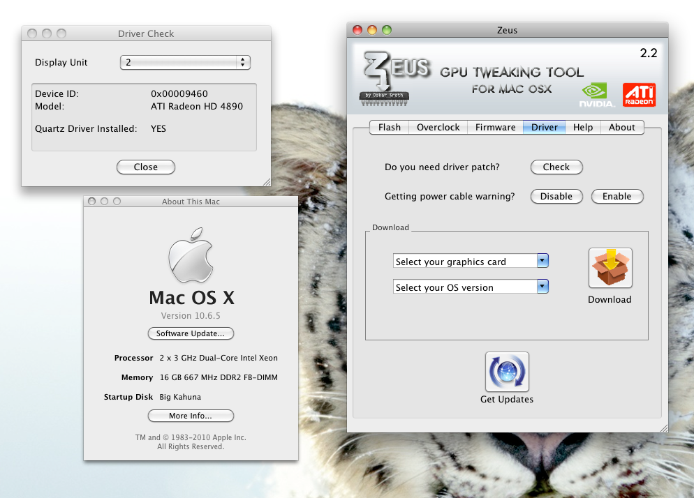The height and width of the screenshot is (498, 694).
Task: Click the Get Updates globe icon
Action: (x=507, y=372)
